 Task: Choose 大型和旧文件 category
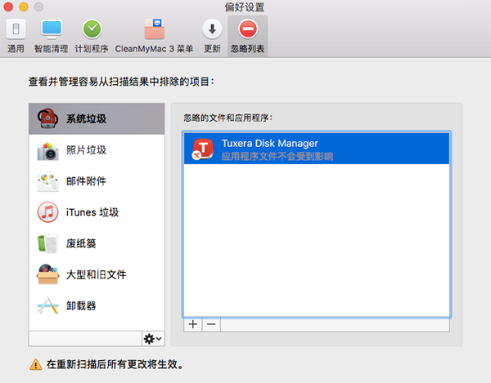pos(97,274)
